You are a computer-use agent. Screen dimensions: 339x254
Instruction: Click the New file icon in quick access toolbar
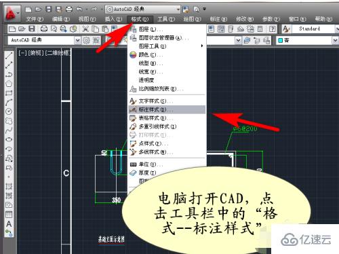(x=28, y=10)
